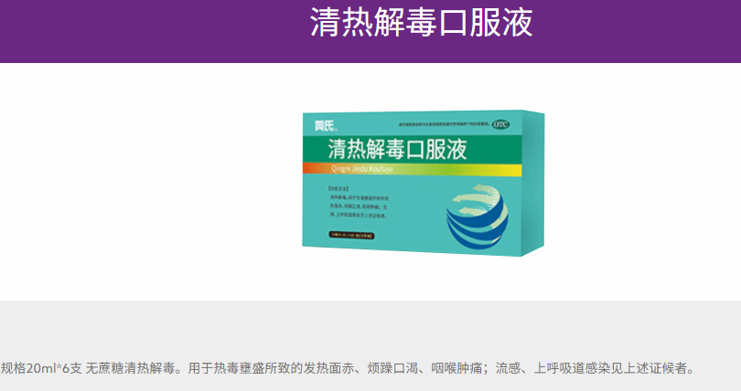Screen dimensions: 741x391
Task: Click the indications paragraph printed on the box
Action: coord(360,206)
